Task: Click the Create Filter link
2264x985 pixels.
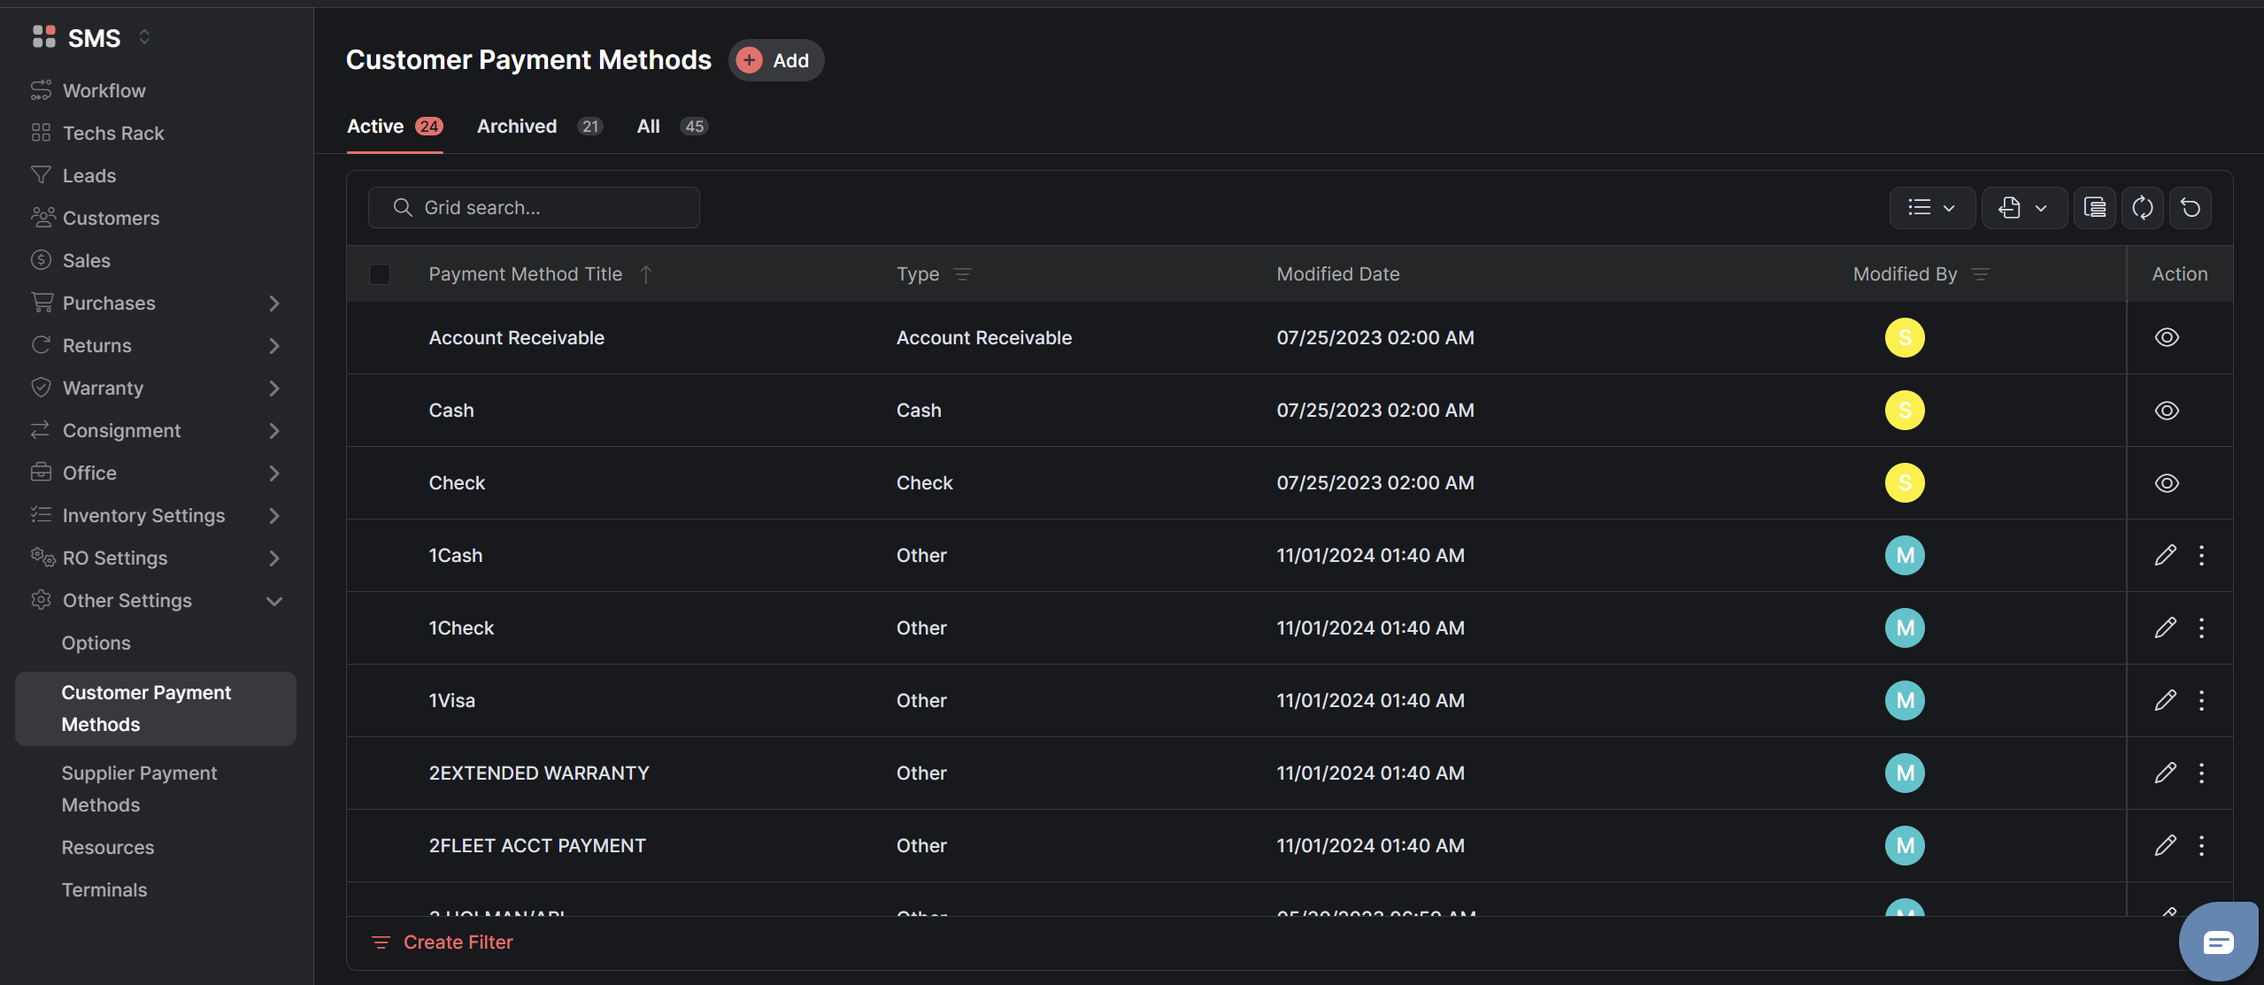Action: pos(458,943)
